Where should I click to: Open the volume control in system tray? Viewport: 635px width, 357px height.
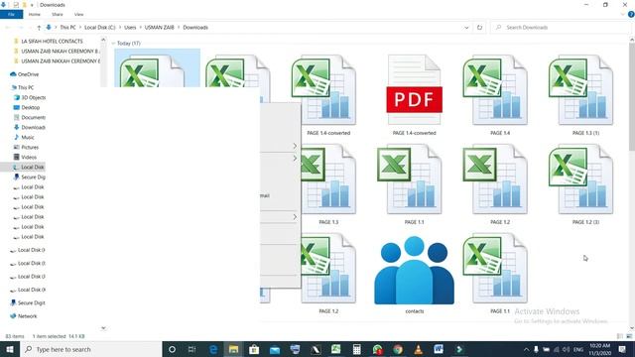click(x=567, y=349)
